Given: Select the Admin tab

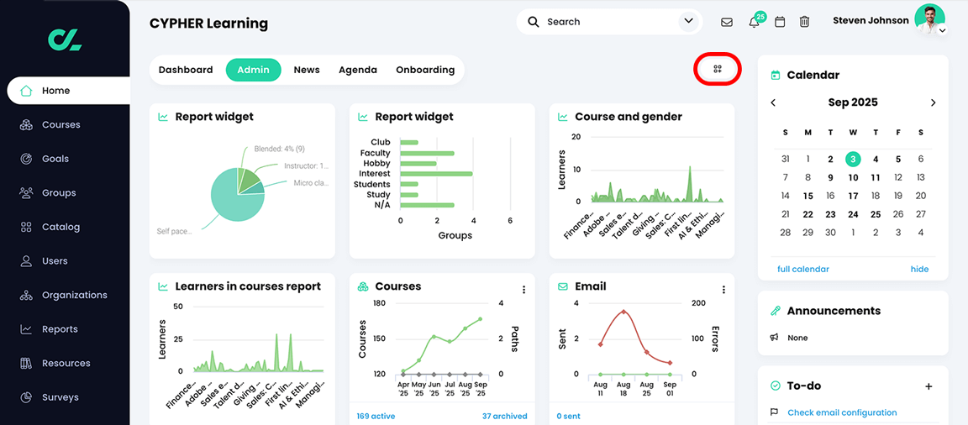Looking at the screenshot, I should tap(253, 70).
